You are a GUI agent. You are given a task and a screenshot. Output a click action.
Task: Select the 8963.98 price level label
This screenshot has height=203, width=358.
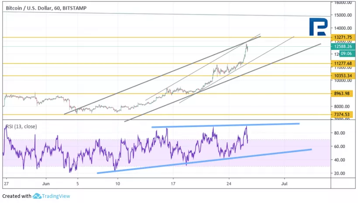pyautogui.click(x=344, y=93)
